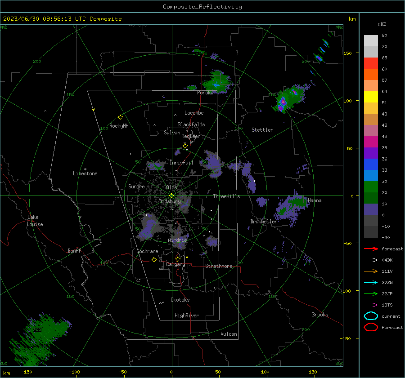Image resolution: width=405 pixels, height=378 pixels.
Task: Click the Olds map label
Action: (x=171, y=187)
